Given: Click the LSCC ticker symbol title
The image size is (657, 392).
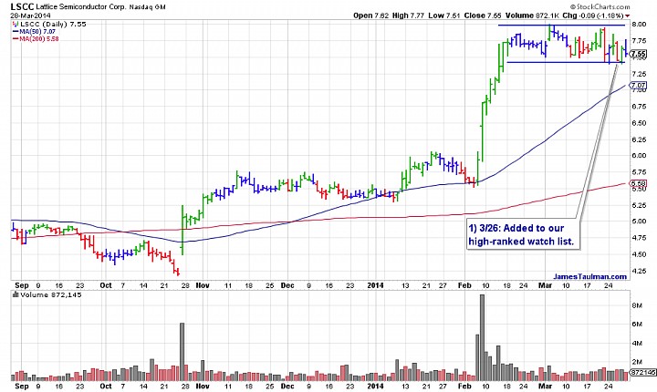Looking at the screenshot, I should pyautogui.click(x=22, y=6).
